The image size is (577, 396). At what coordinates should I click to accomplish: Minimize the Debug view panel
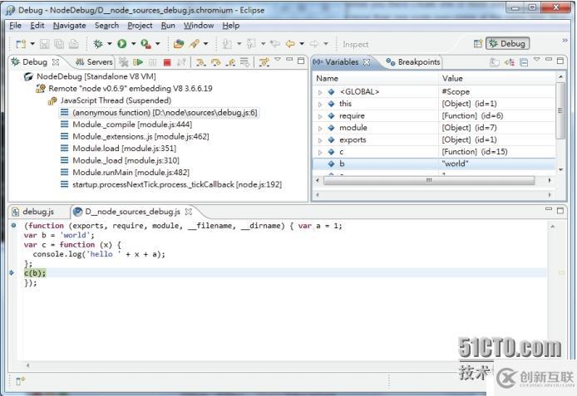(x=289, y=60)
